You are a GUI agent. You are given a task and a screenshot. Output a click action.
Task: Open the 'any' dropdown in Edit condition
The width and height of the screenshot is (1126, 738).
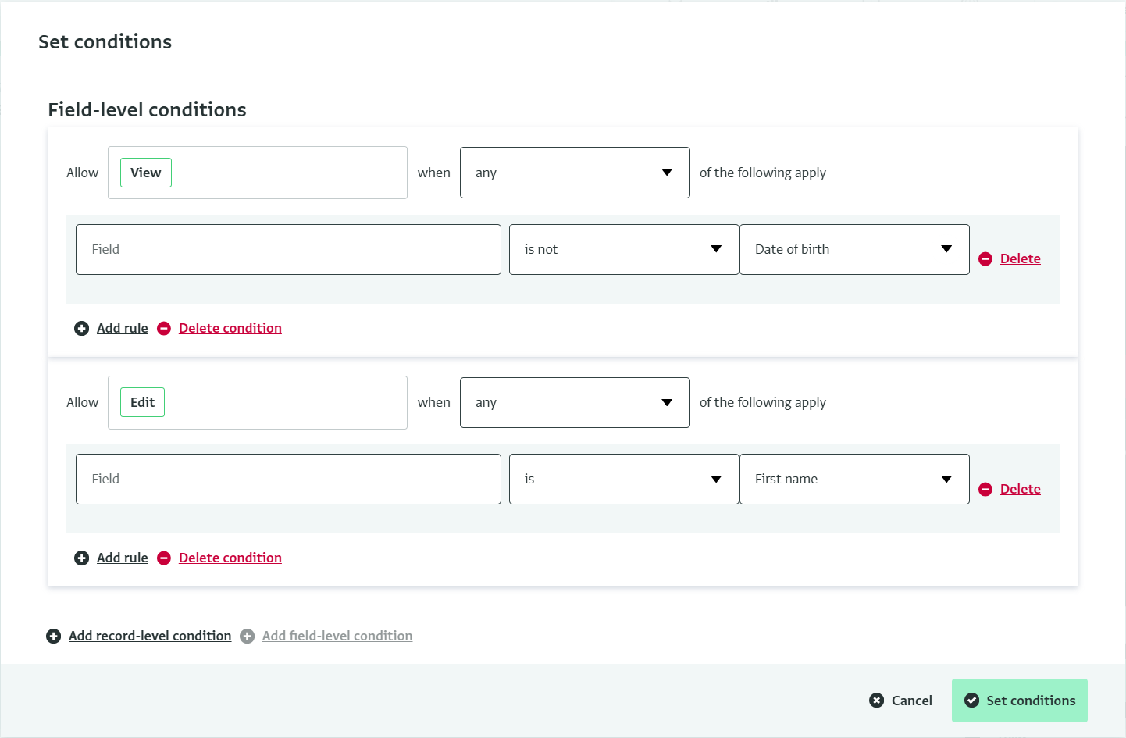[574, 403]
